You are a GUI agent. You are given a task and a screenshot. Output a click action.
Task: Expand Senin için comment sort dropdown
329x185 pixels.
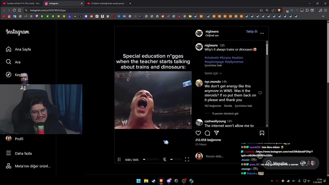tap(213, 73)
